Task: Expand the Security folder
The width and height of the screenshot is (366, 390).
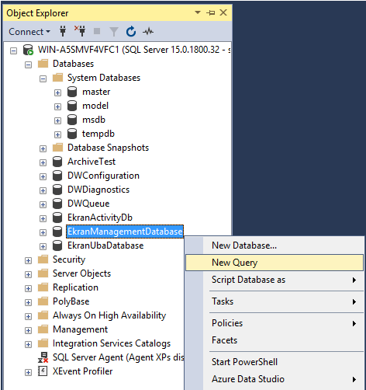Action: pos(28,260)
